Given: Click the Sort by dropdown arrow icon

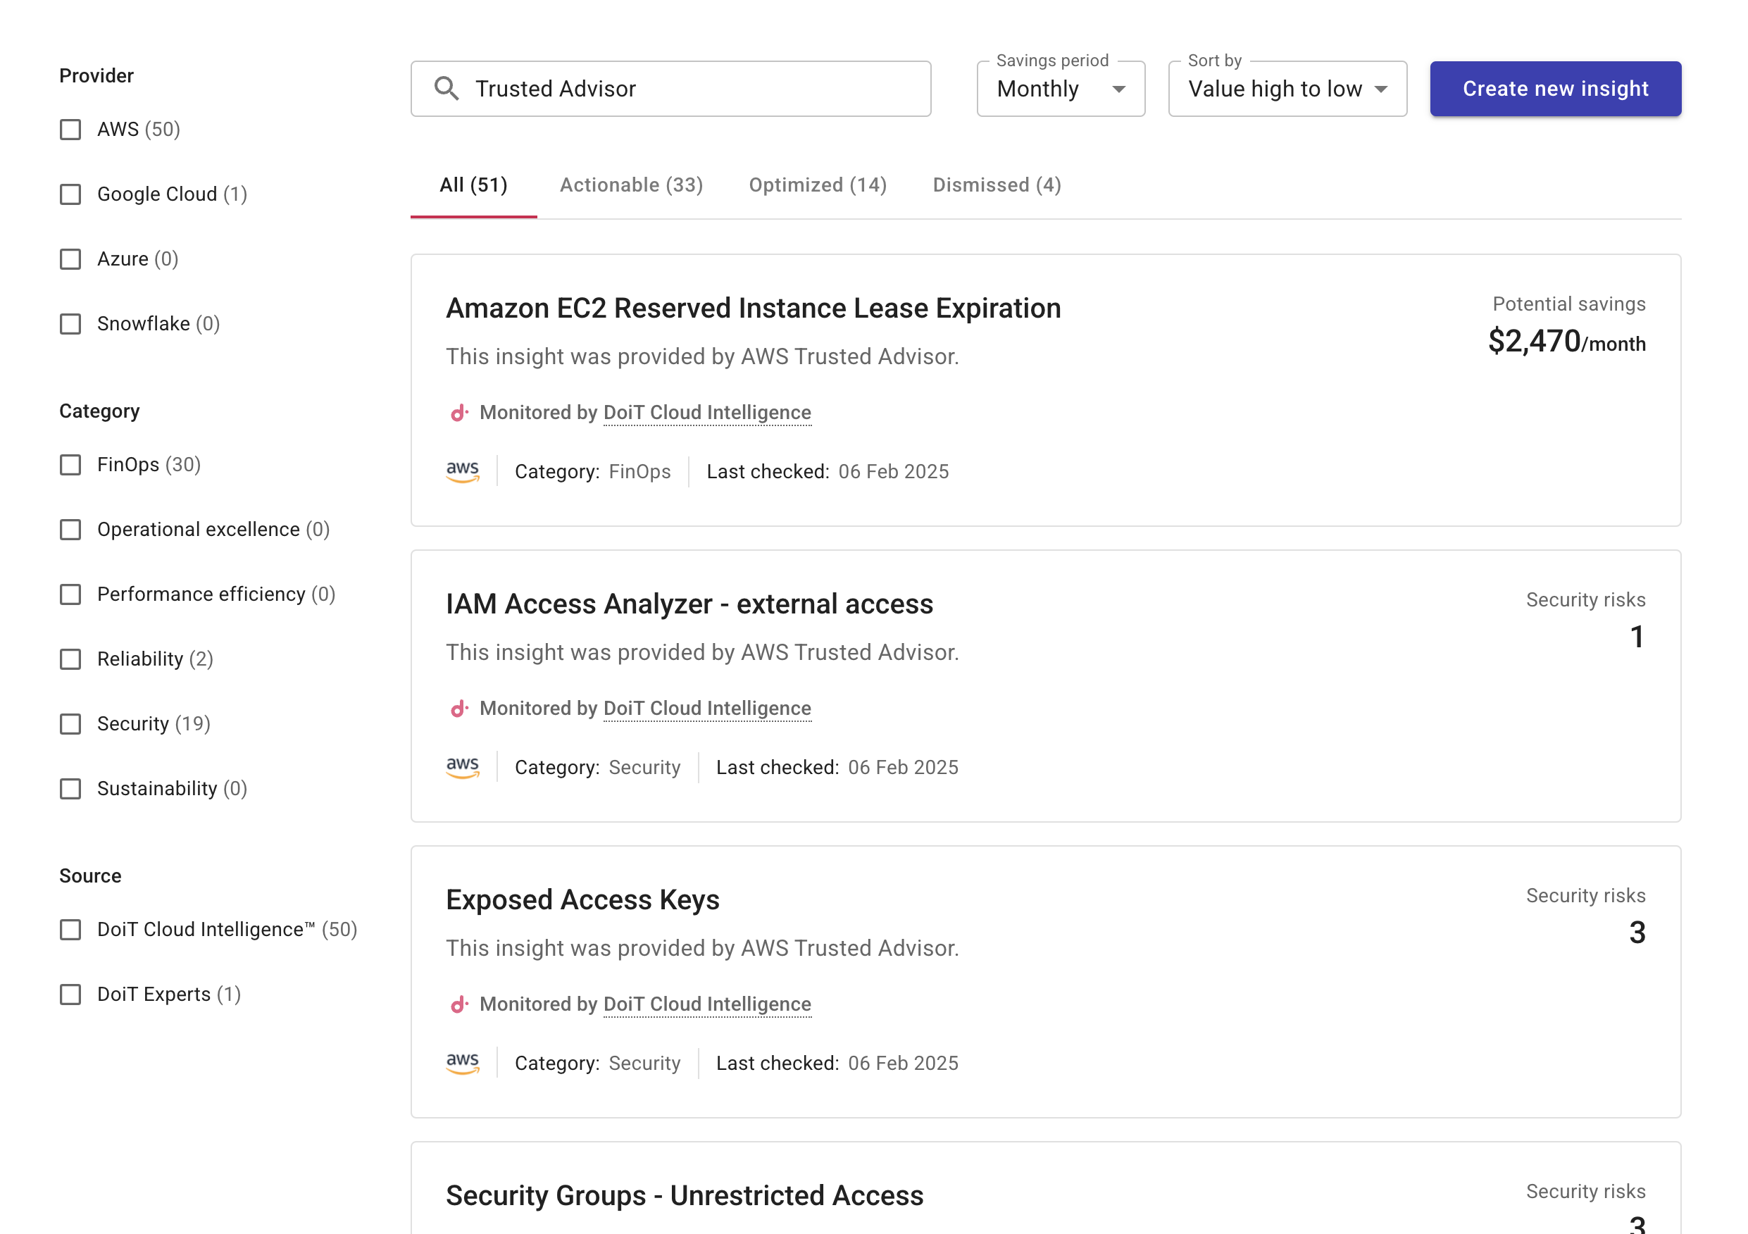Looking at the screenshot, I should coord(1381,89).
